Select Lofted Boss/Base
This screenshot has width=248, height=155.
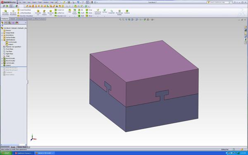point(24,13)
